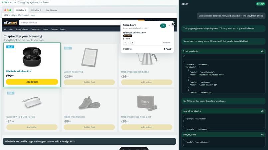268x150 pixels.
Task: Click the NILE+ badge on NileBuds card
Action: 10,47
